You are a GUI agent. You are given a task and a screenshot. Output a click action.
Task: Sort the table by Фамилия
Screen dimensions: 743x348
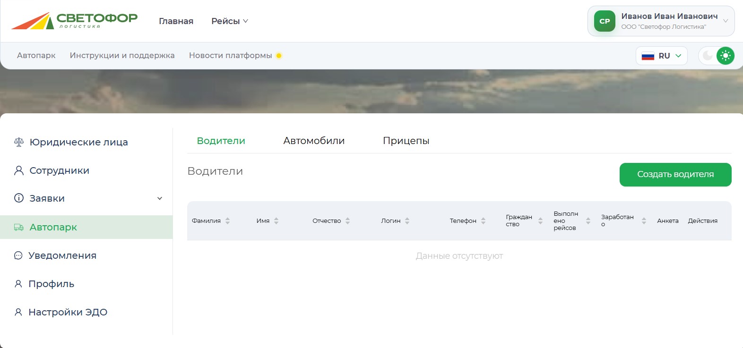tap(228, 221)
